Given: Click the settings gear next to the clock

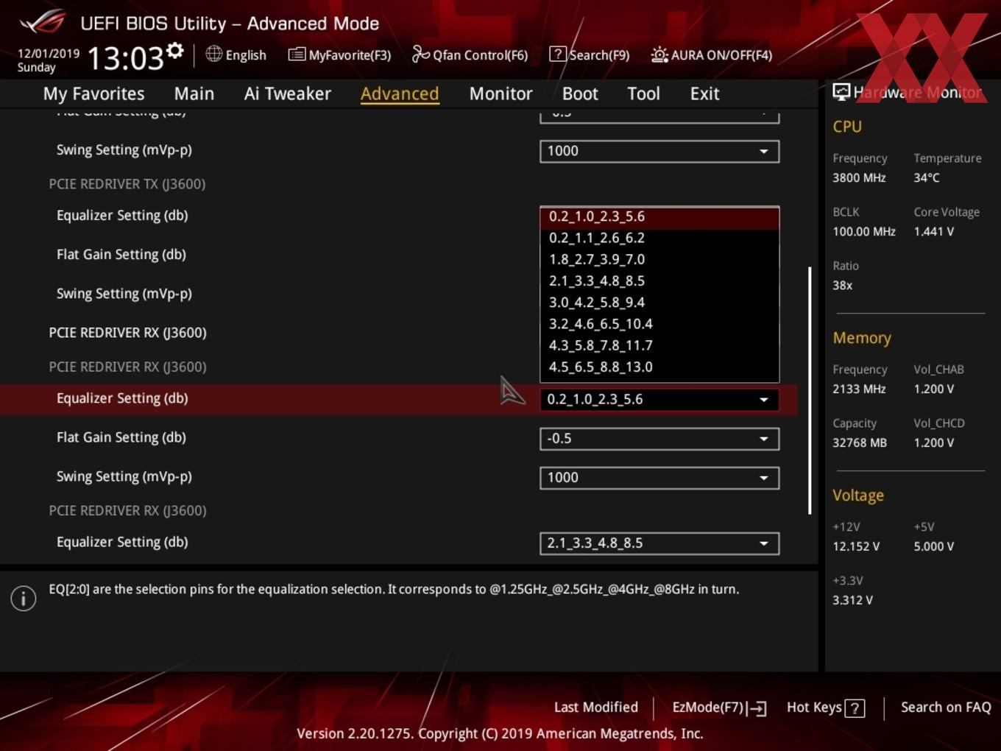Looking at the screenshot, I should [174, 51].
